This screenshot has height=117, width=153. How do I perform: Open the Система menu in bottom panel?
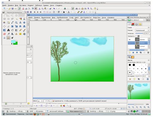29,114
